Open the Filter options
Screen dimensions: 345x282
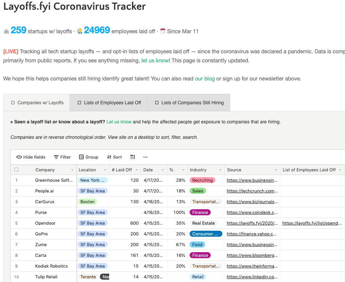(62, 157)
